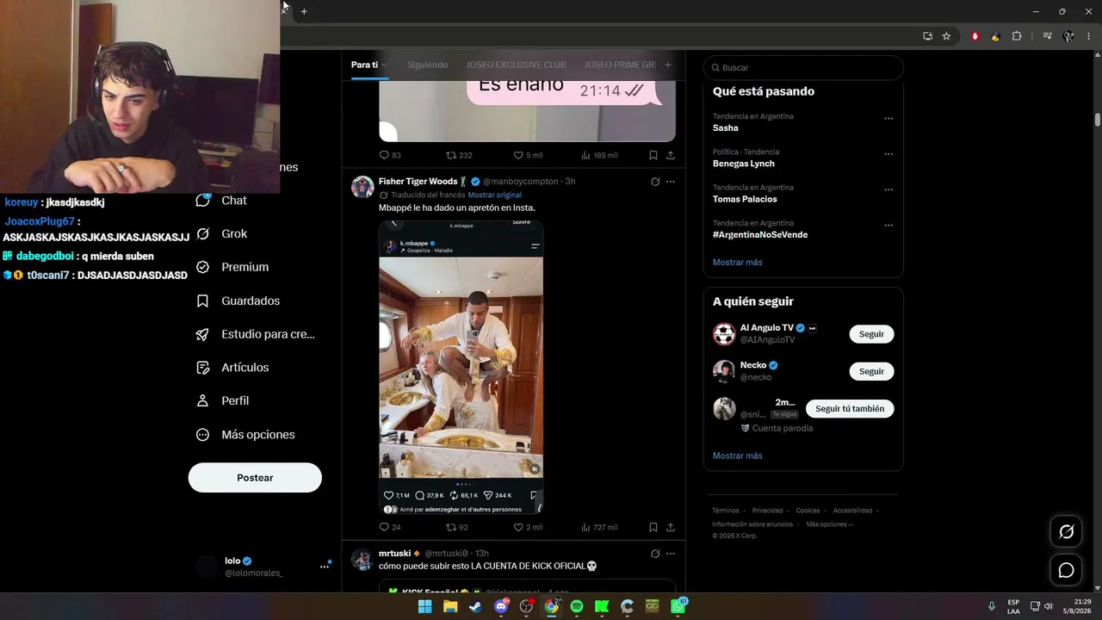The width and height of the screenshot is (1102, 620).
Task: Ask Grok about the mrtuski tweet
Action: coord(655,554)
